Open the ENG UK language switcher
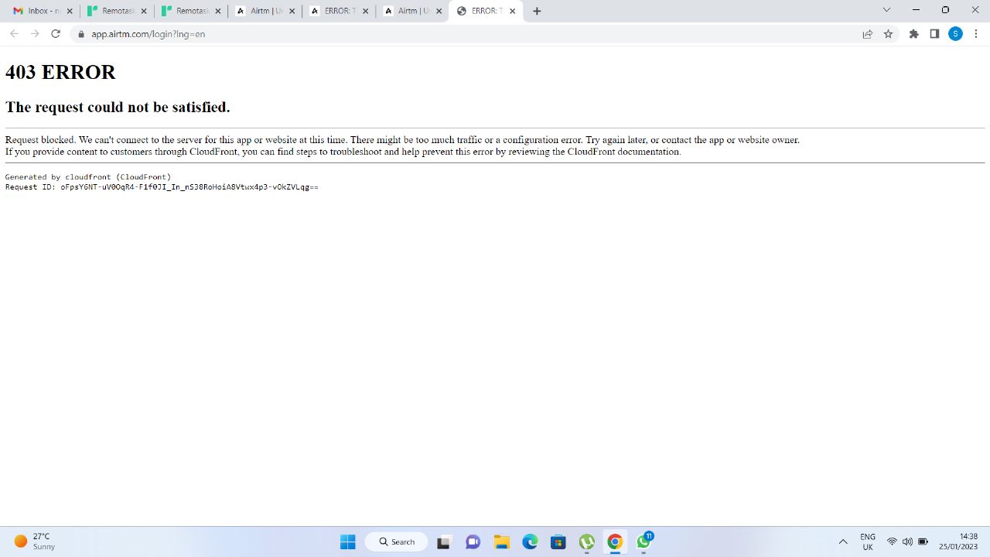Viewport: 990px width, 557px height. 868,542
